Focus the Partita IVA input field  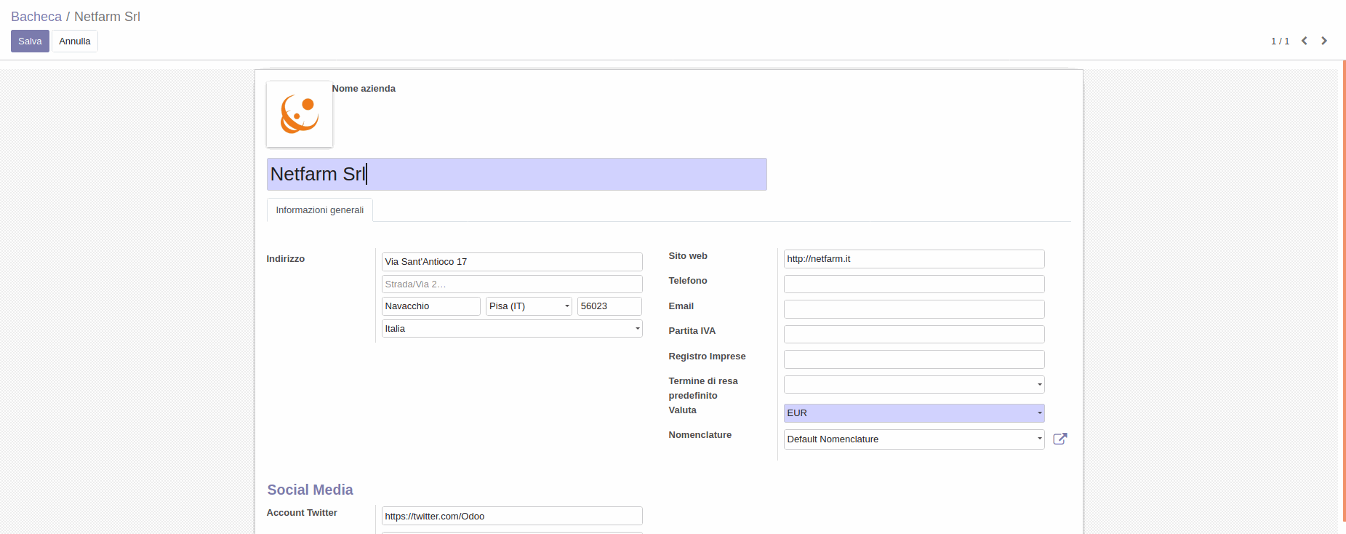click(x=914, y=334)
